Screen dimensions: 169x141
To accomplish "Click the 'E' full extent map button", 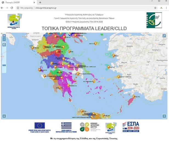I will click(4, 44).
